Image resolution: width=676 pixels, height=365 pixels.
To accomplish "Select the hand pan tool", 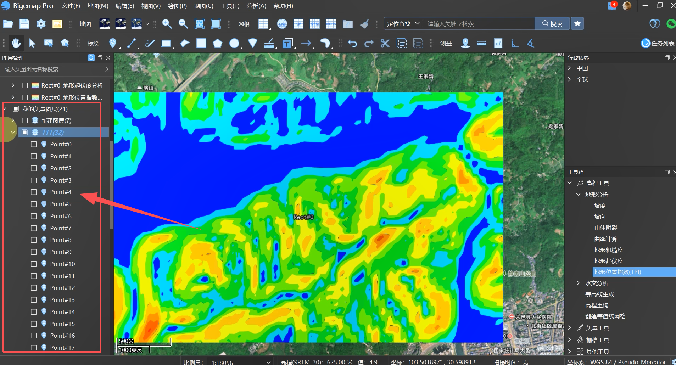I will coord(16,43).
